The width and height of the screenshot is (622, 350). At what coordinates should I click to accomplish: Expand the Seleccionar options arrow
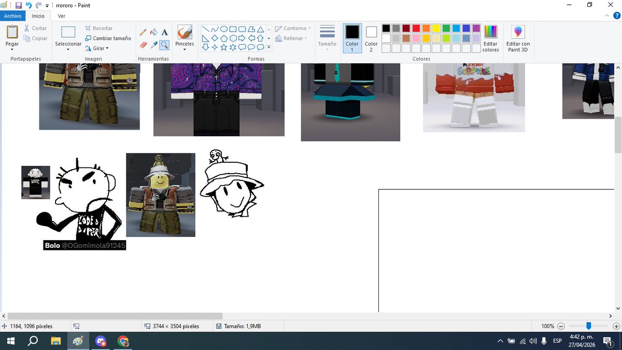pyautogui.click(x=68, y=49)
